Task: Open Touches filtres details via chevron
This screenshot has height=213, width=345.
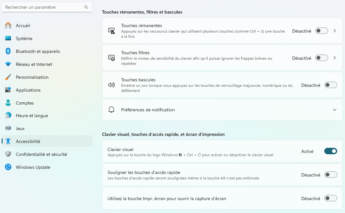Action: (335, 58)
